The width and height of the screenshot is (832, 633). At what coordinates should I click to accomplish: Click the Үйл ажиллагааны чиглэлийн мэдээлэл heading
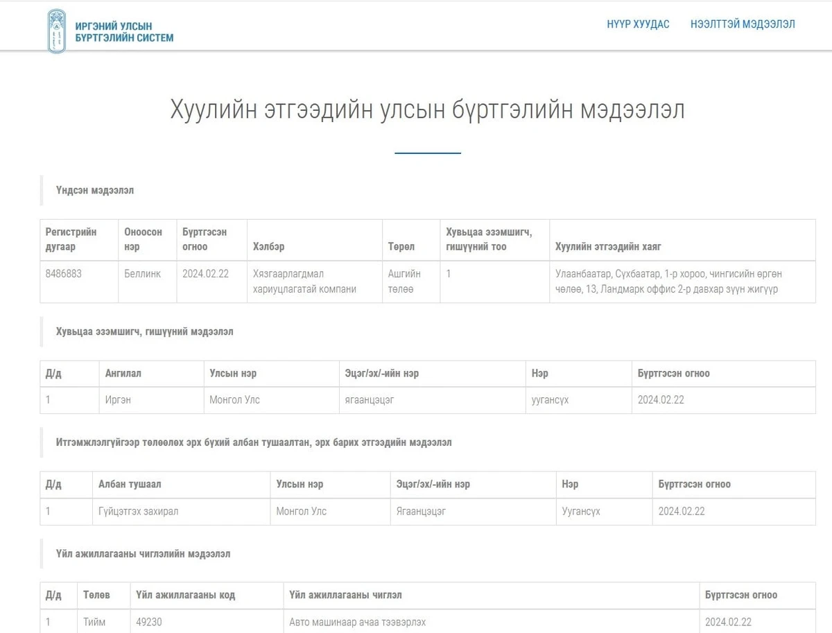point(143,554)
